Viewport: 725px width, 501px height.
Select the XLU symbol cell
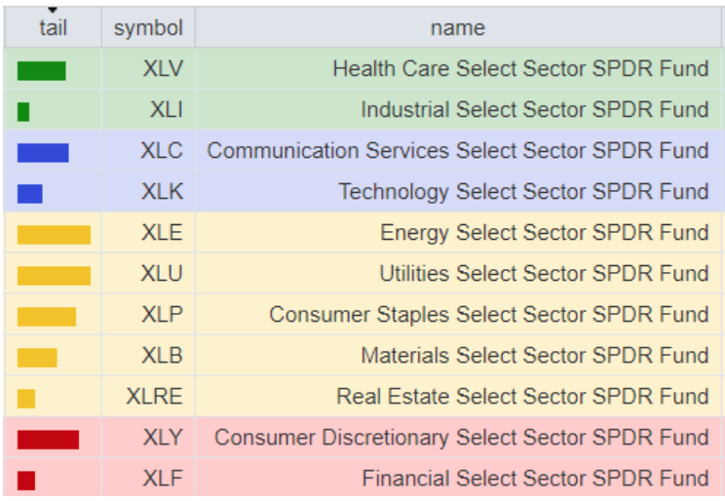(x=162, y=274)
